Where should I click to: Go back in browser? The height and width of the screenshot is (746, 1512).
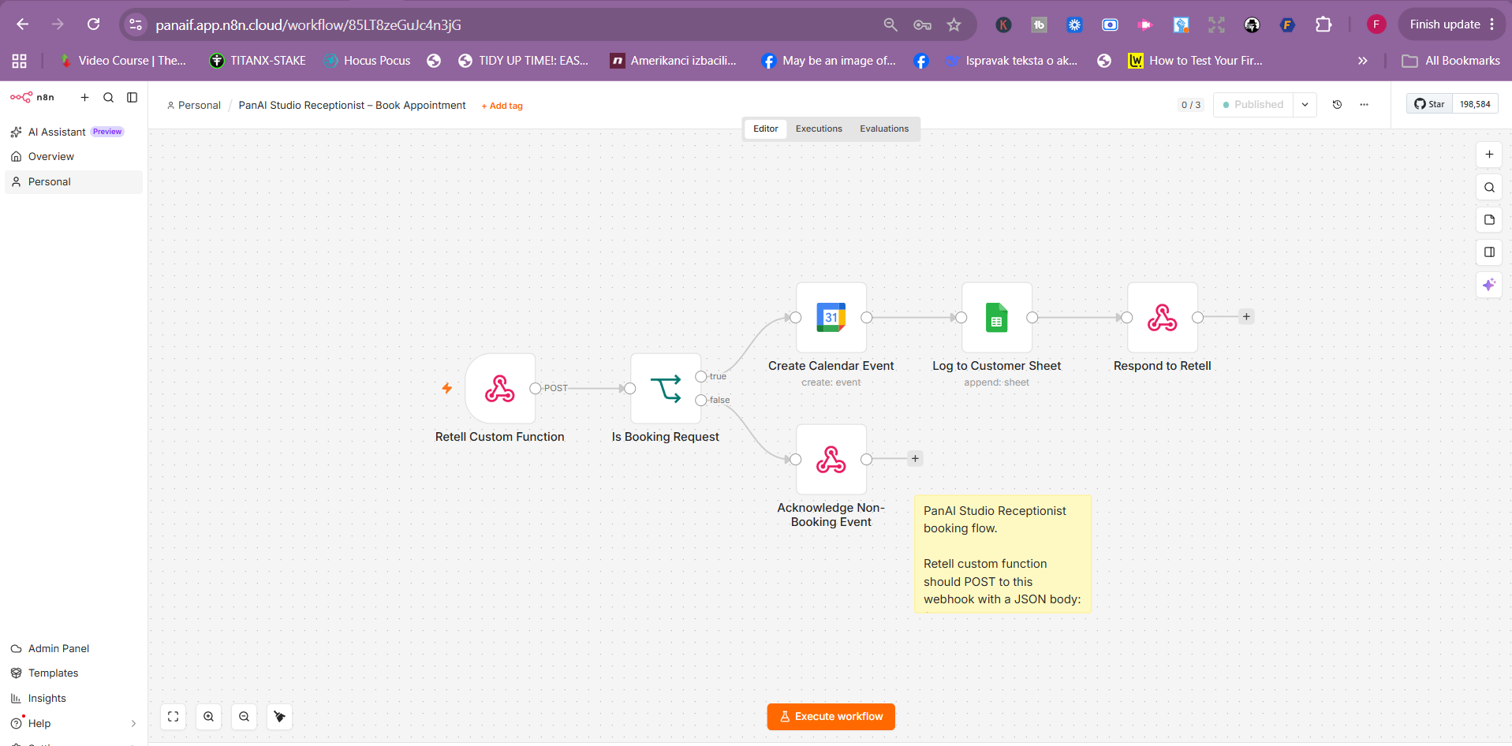(x=22, y=24)
